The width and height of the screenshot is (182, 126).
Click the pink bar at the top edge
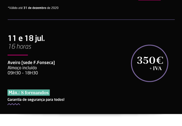click(149, 0)
